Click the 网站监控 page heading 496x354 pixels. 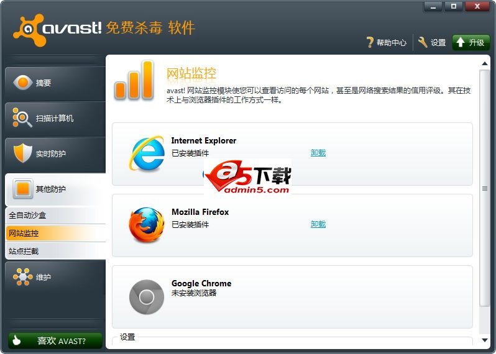point(191,73)
